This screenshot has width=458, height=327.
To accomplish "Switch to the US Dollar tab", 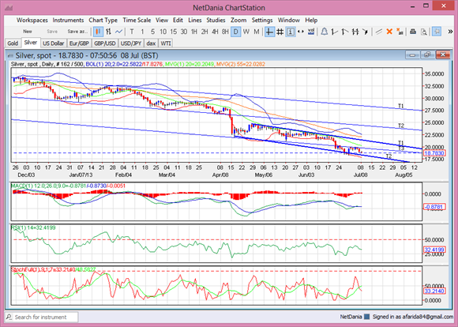I will pyautogui.click(x=53, y=43).
